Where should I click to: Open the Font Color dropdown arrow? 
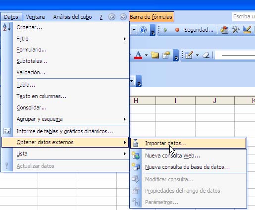[x=146, y=55]
